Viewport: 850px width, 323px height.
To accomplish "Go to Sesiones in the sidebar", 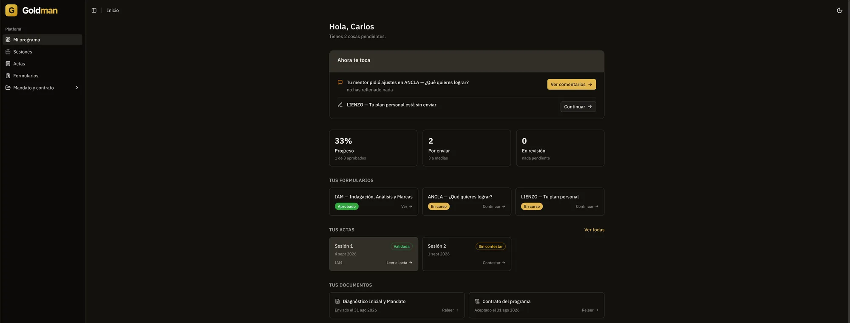I will coord(42,52).
